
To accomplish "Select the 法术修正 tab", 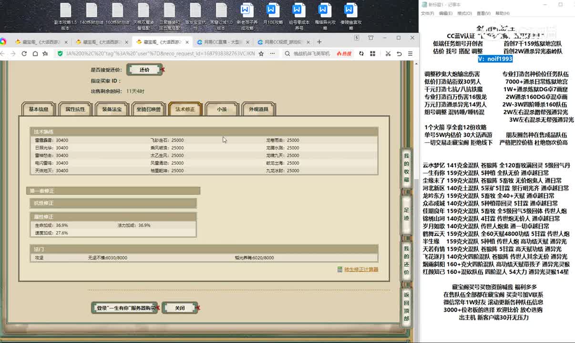I will point(185,109).
